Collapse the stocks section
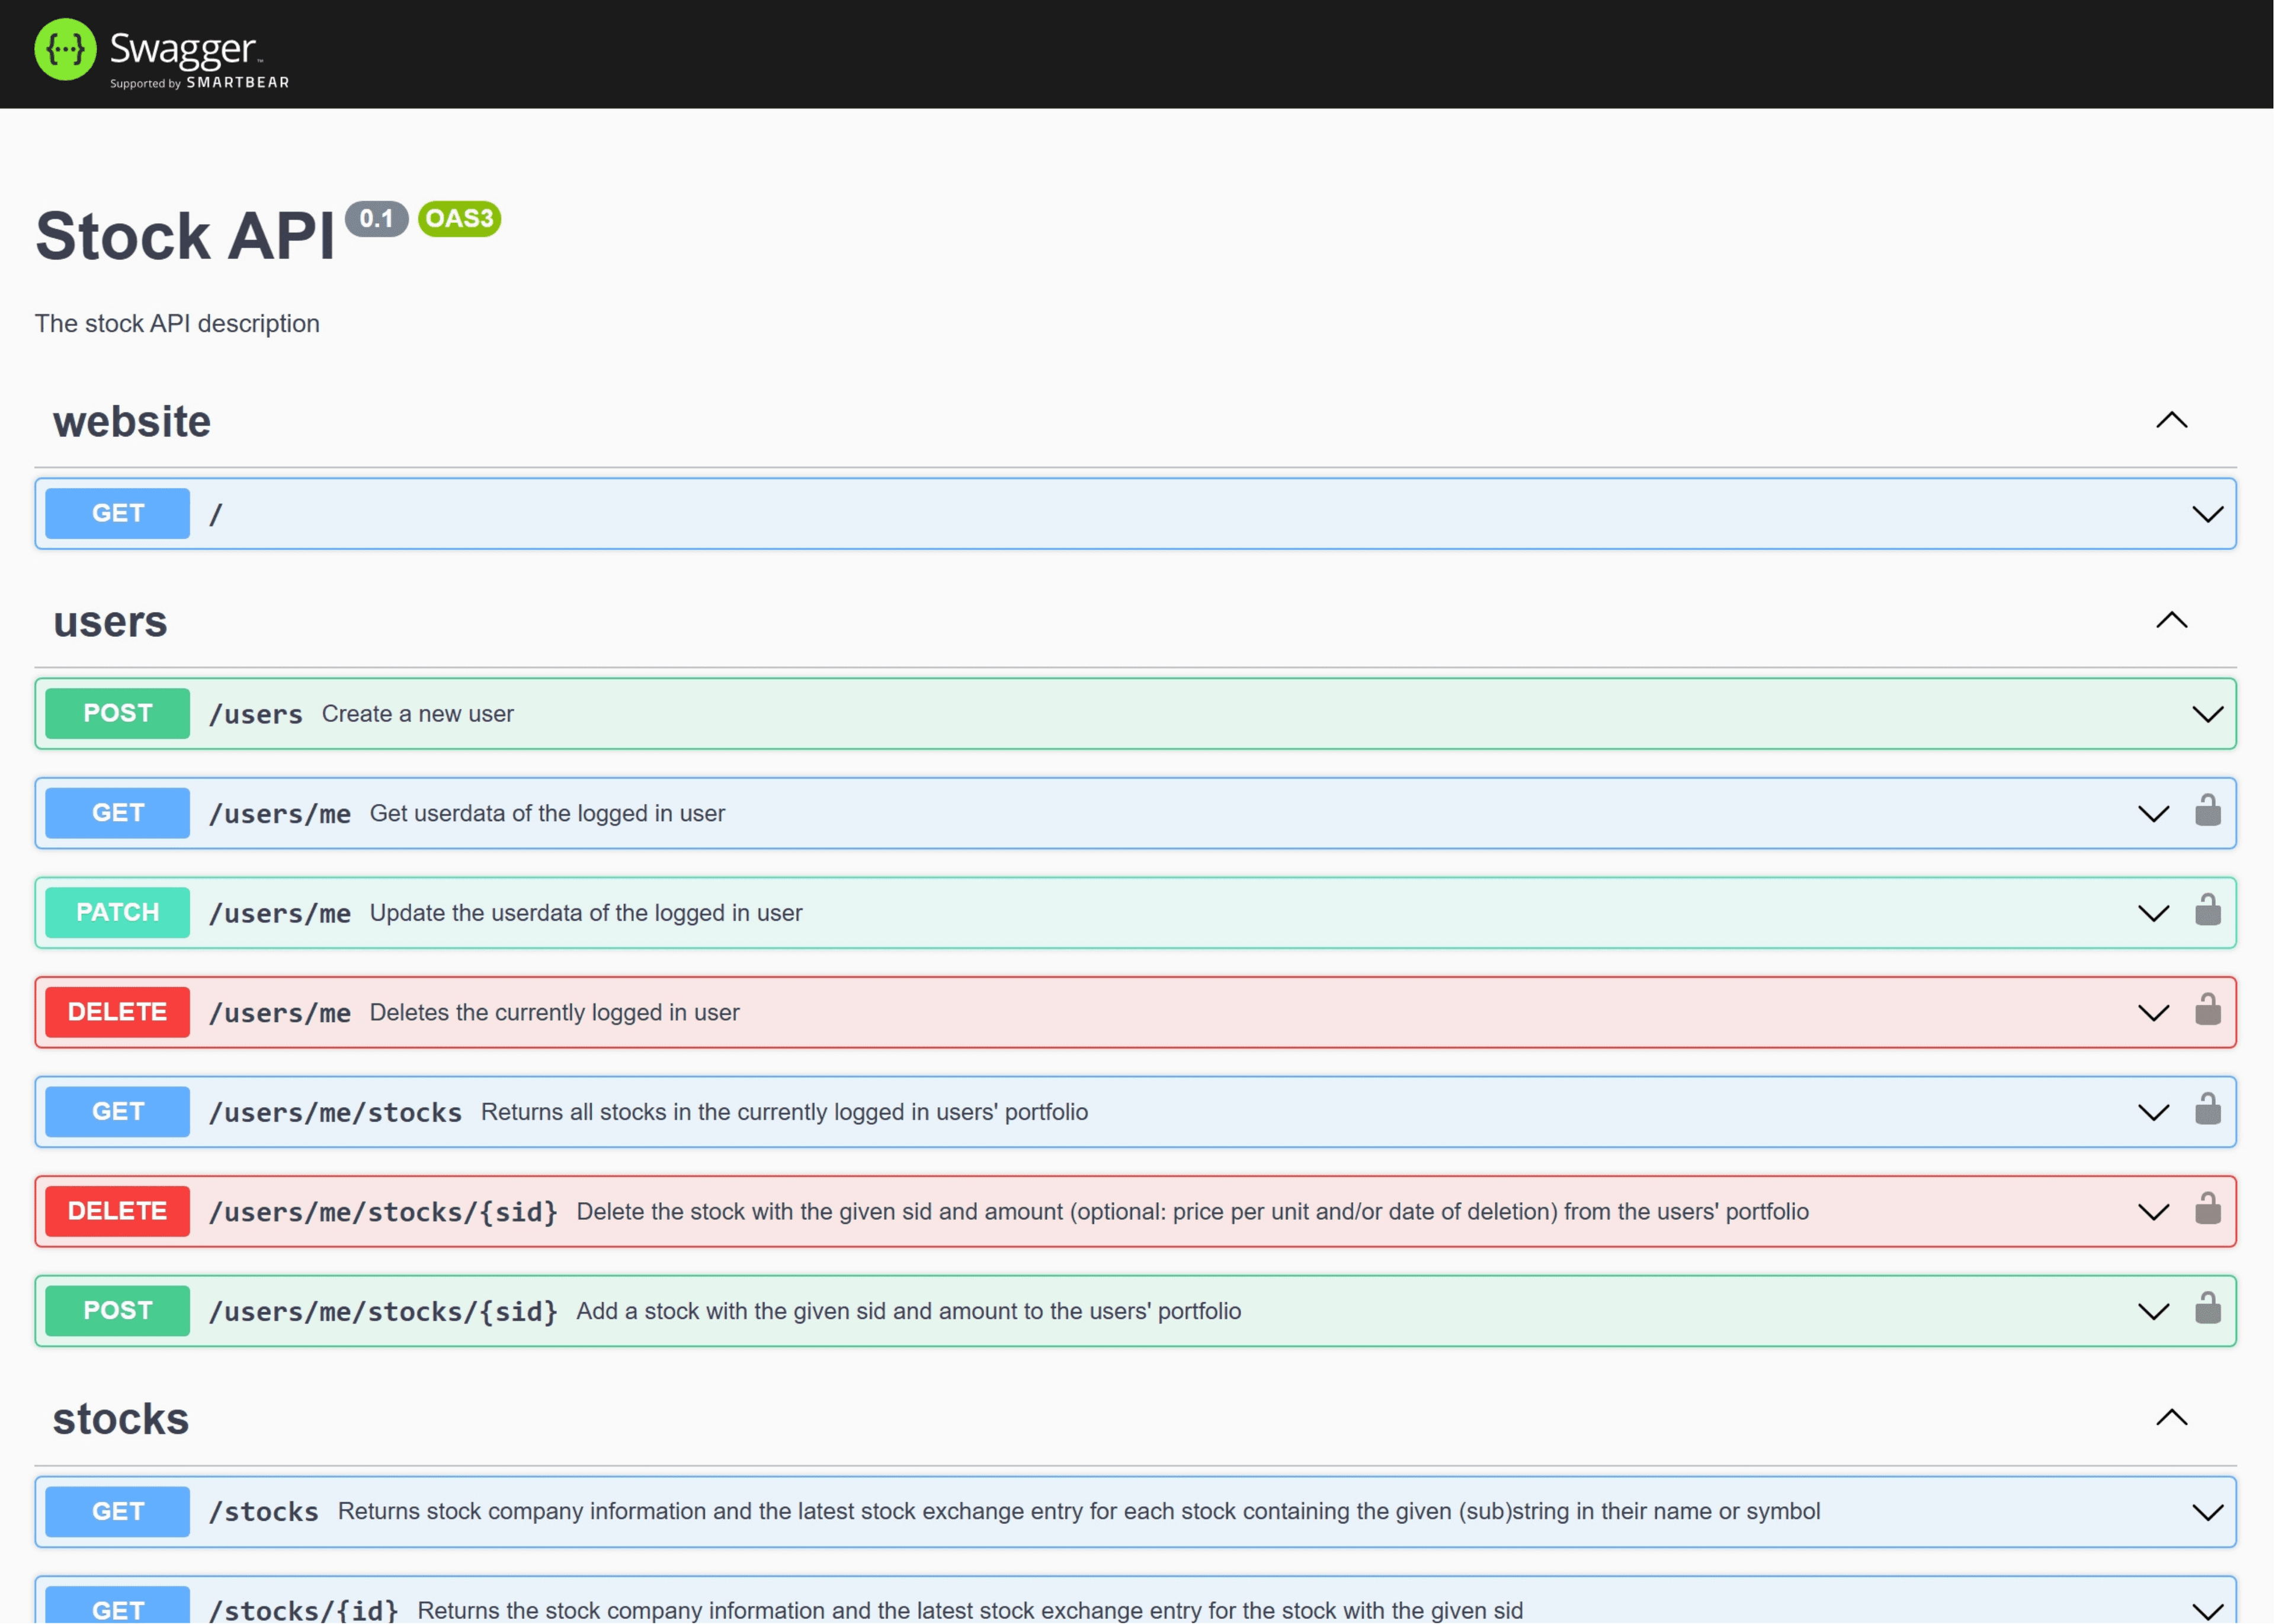The image size is (2275, 1624). (x=2171, y=1418)
